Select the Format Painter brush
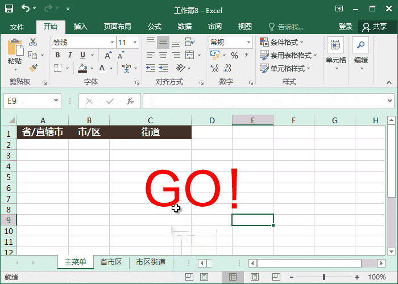Viewport: 398px width, 284px height. click(33, 68)
